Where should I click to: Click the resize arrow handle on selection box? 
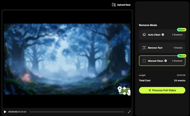pos(129,93)
